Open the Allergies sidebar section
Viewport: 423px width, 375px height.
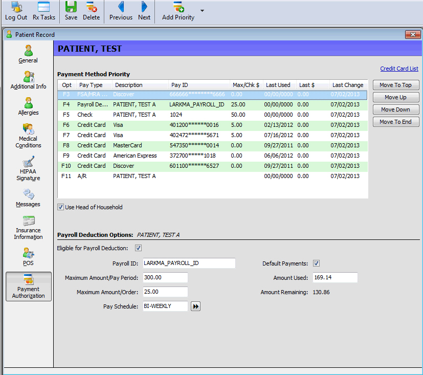coord(28,106)
